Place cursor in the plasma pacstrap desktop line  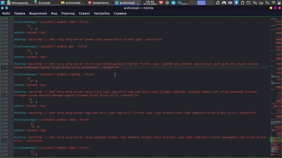click(140, 139)
